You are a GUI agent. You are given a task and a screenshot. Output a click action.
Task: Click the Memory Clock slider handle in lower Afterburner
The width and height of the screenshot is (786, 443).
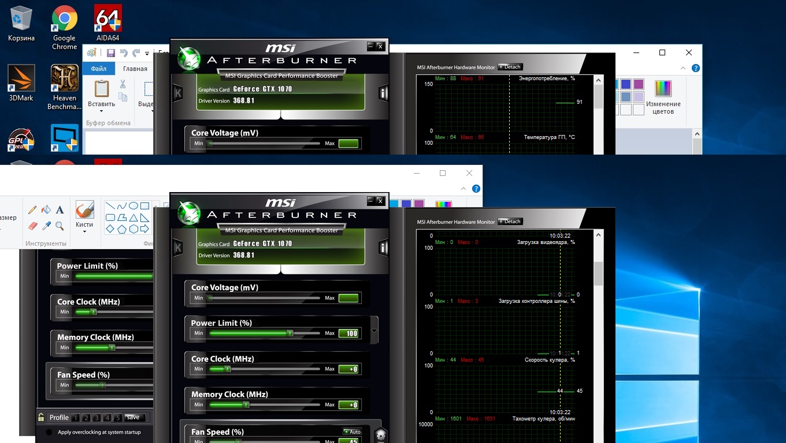[x=246, y=405]
